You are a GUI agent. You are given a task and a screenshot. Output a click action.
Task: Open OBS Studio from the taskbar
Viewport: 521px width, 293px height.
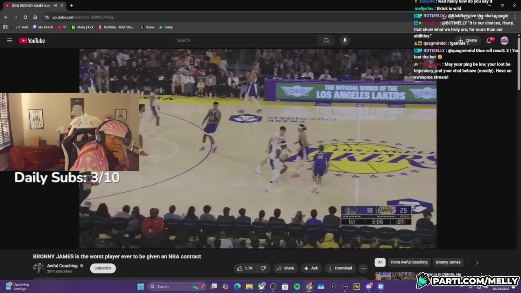click(273, 286)
